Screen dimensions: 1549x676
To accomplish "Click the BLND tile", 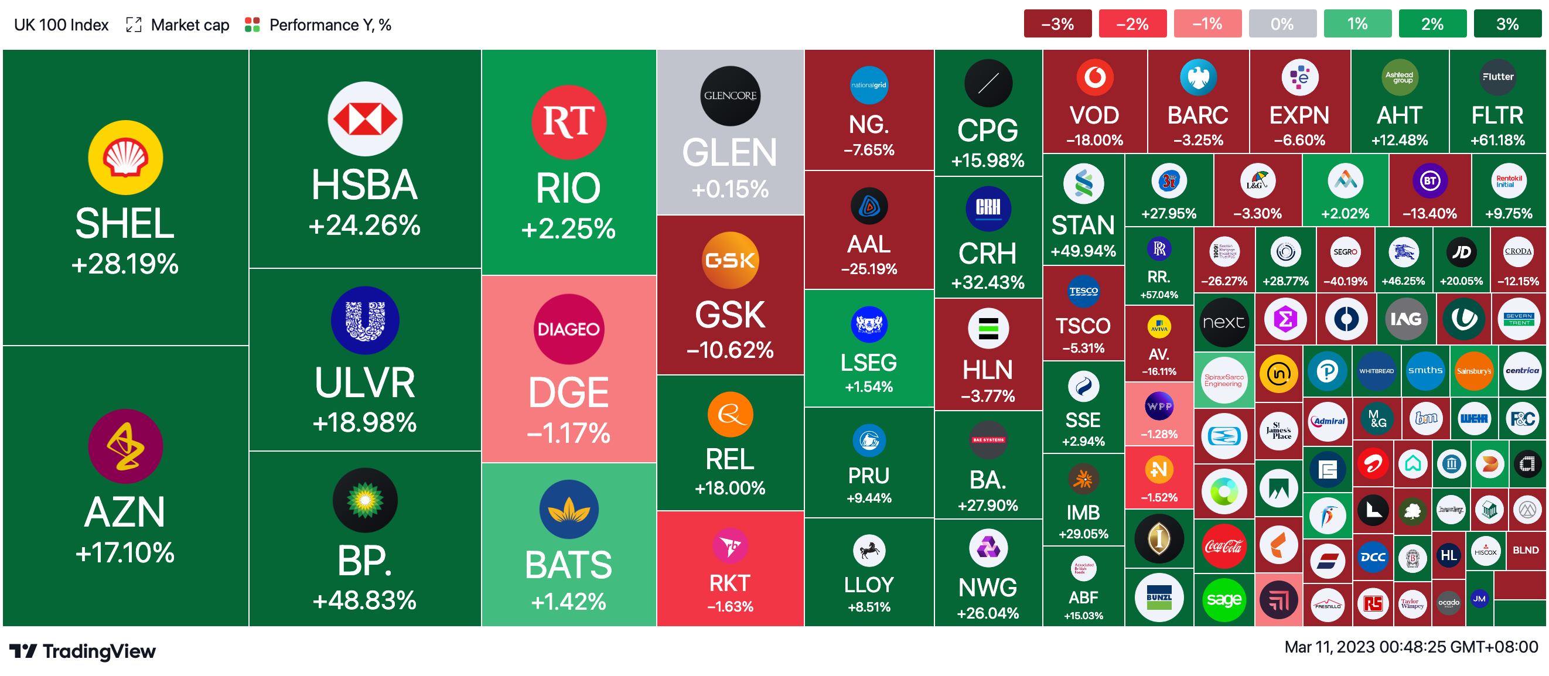I will [x=1526, y=550].
